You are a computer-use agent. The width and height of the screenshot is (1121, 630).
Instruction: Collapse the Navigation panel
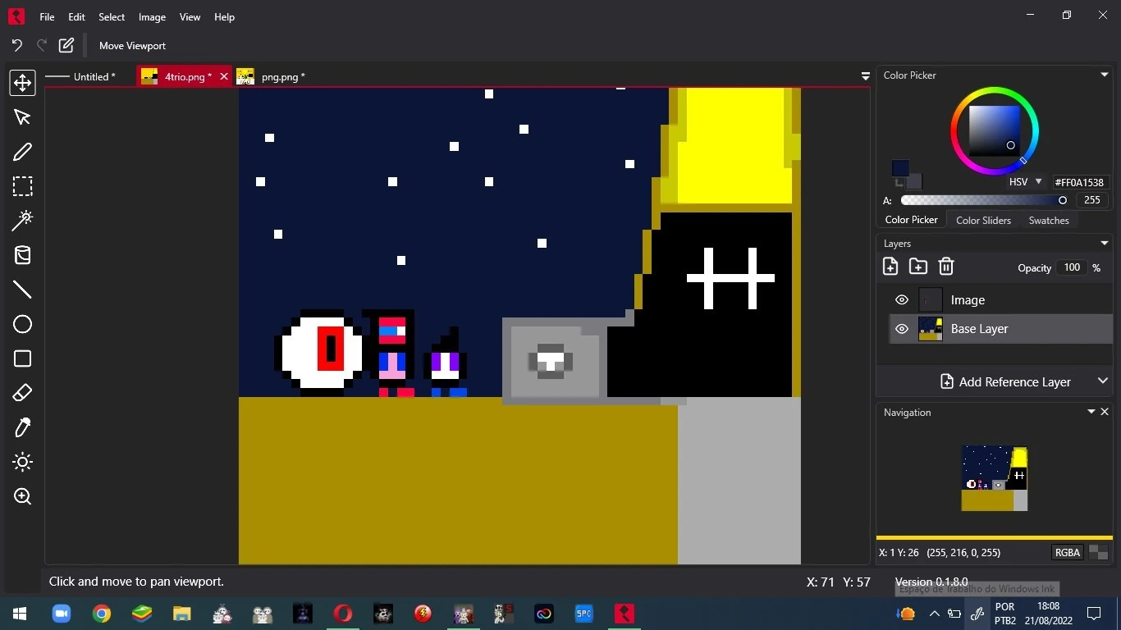[1091, 411]
